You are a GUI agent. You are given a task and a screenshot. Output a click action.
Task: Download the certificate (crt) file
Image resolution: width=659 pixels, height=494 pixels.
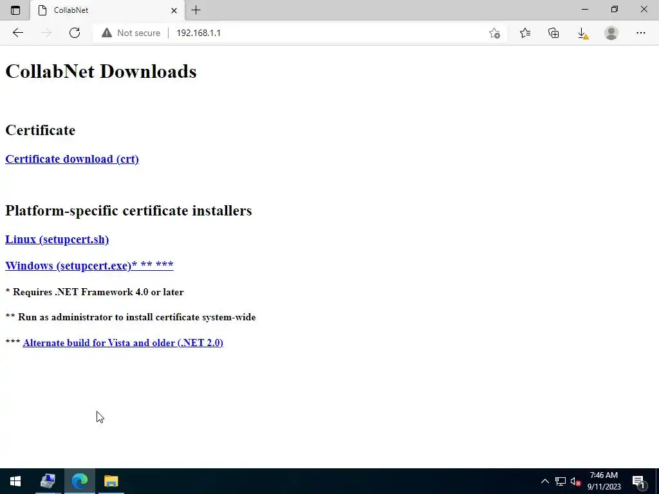72,160
